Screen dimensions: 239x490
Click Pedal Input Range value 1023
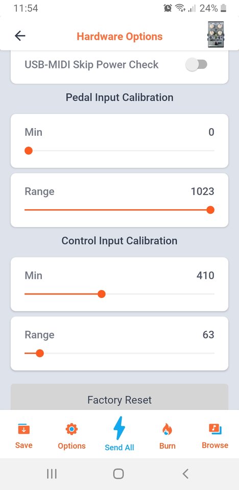203,191
